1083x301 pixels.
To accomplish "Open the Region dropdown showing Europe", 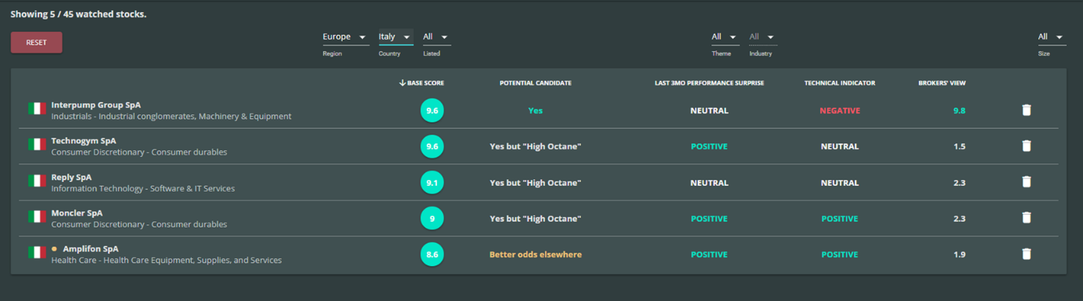I will (x=345, y=37).
